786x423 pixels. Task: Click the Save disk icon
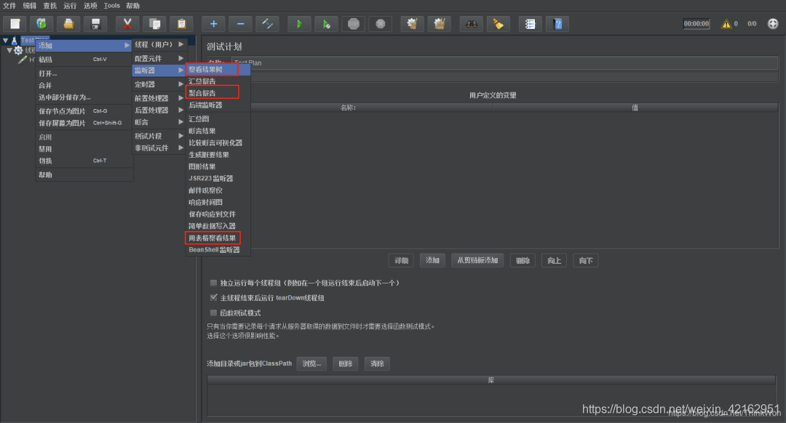tap(96, 23)
